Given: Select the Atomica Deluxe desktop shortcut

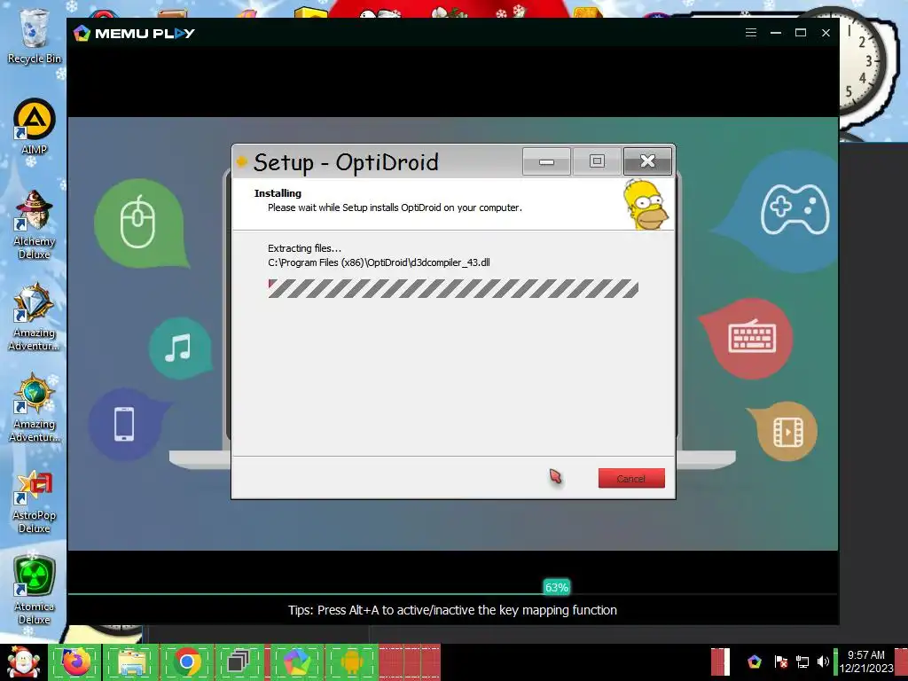Looking at the screenshot, I should click(x=35, y=591).
